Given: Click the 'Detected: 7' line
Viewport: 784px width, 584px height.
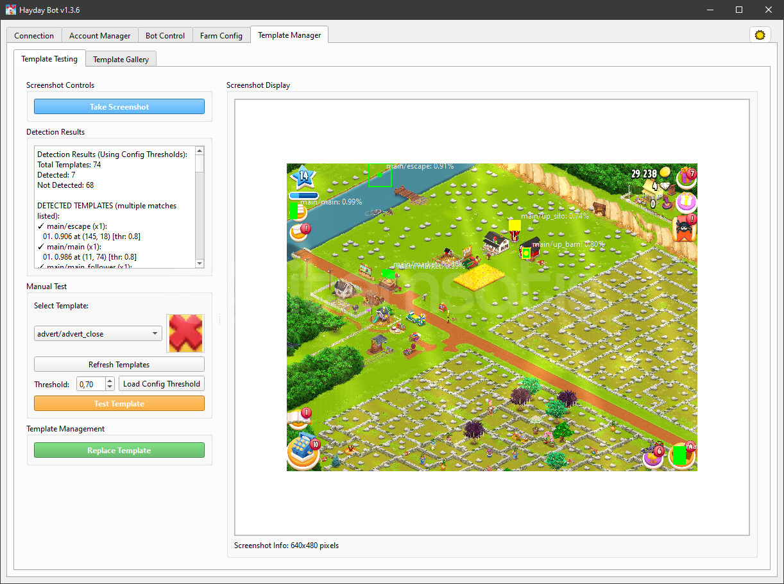Looking at the screenshot, I should point(56,175).
